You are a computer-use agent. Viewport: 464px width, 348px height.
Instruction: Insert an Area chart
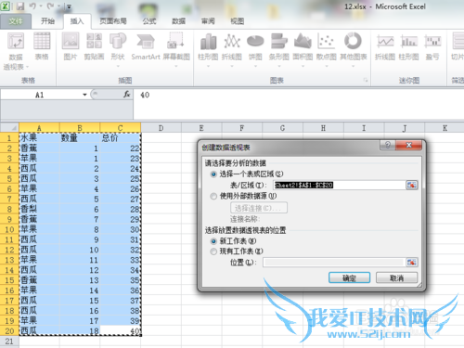point(303,42)
